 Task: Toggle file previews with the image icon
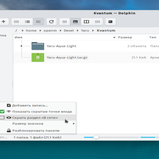(76, 22)
